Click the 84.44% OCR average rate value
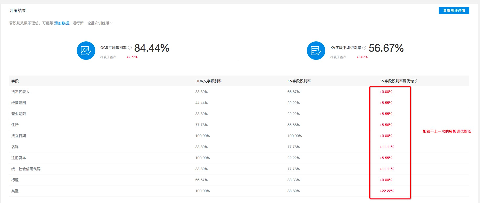The image size is (480, 203). [152, 48]
